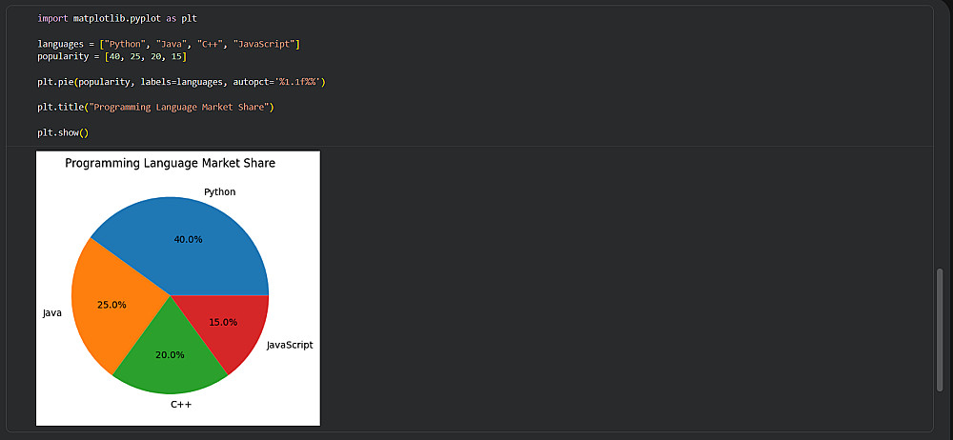Click the 20.0% percentage text
Viewport: 953px width, 440px height.
170,354
